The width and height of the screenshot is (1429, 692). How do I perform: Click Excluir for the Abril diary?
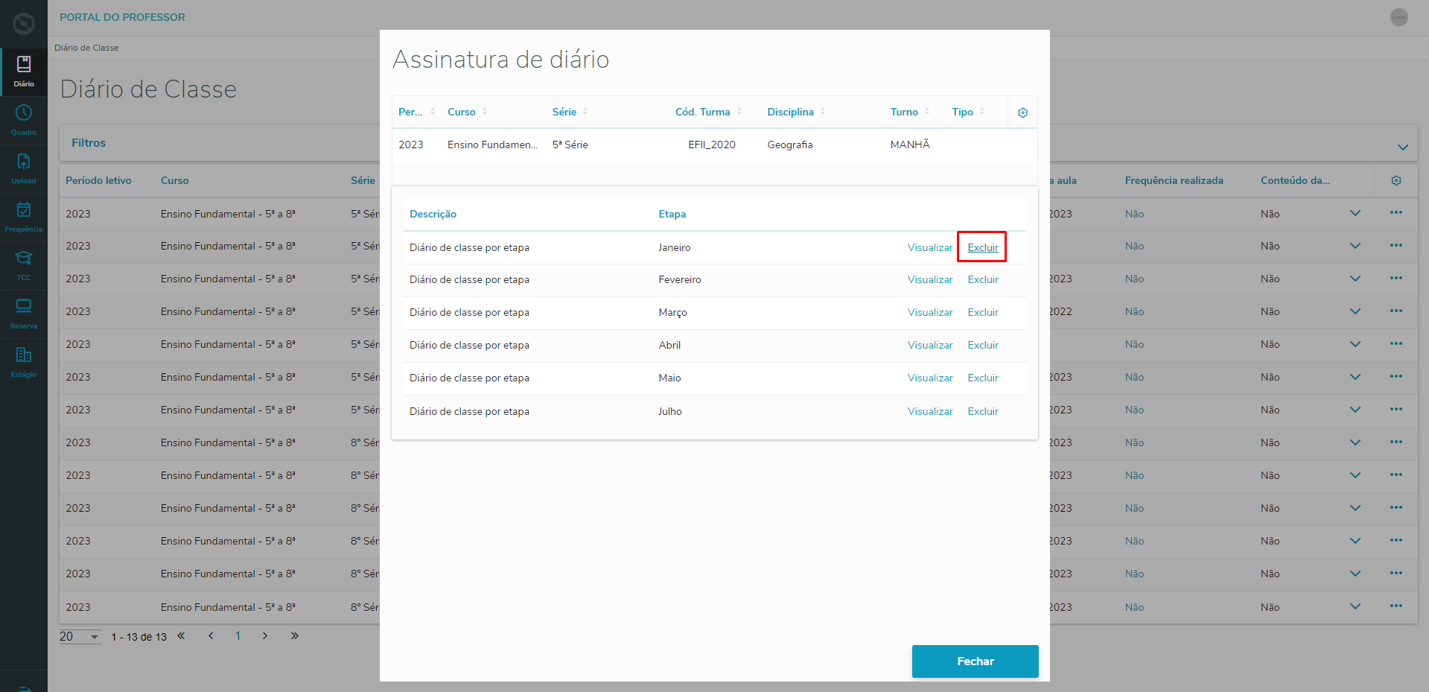[983, 345]
